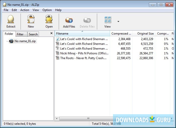Open the View menu in menu bar
Screen dimensions: 176x128
coord(36,10)
